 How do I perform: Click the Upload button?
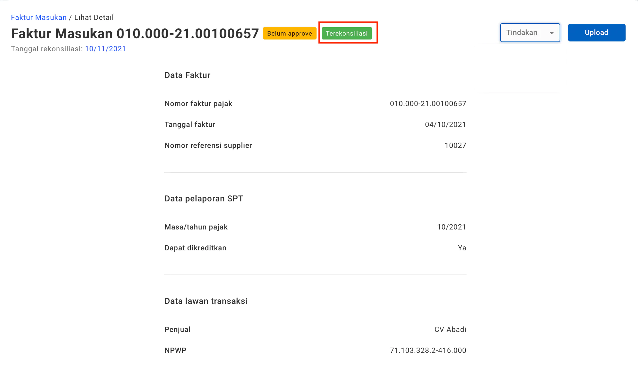point(597,33)
